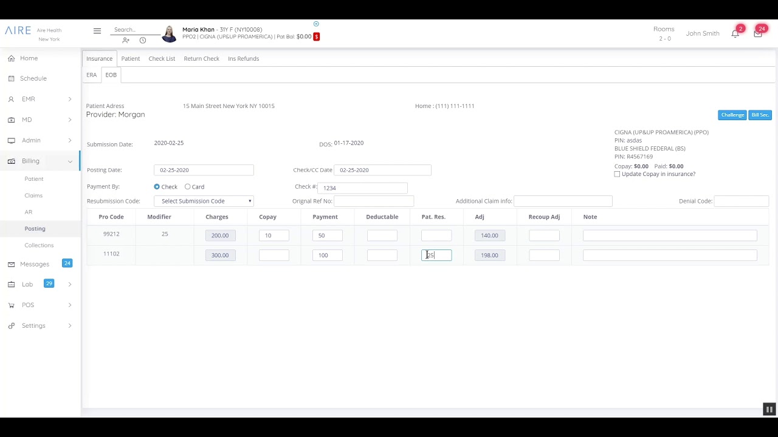Click the Check/CC Date field
This screenshot has height=437, width=778.
pos(383,170)
